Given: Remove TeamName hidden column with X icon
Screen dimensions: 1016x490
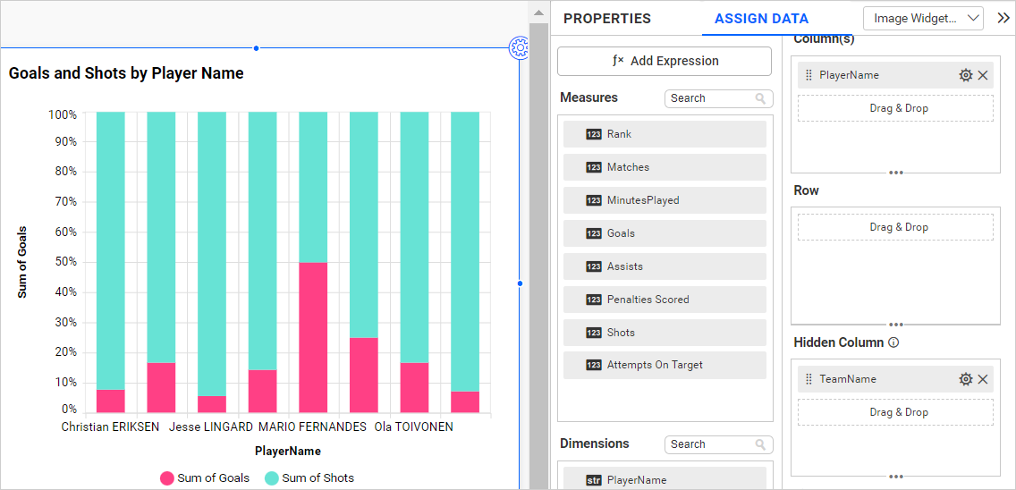Looking at the screenshot, I should [983, 380].
